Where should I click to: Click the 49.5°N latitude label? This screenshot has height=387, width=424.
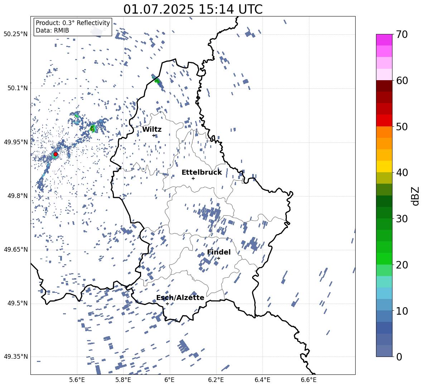click(x=18, y=303)
